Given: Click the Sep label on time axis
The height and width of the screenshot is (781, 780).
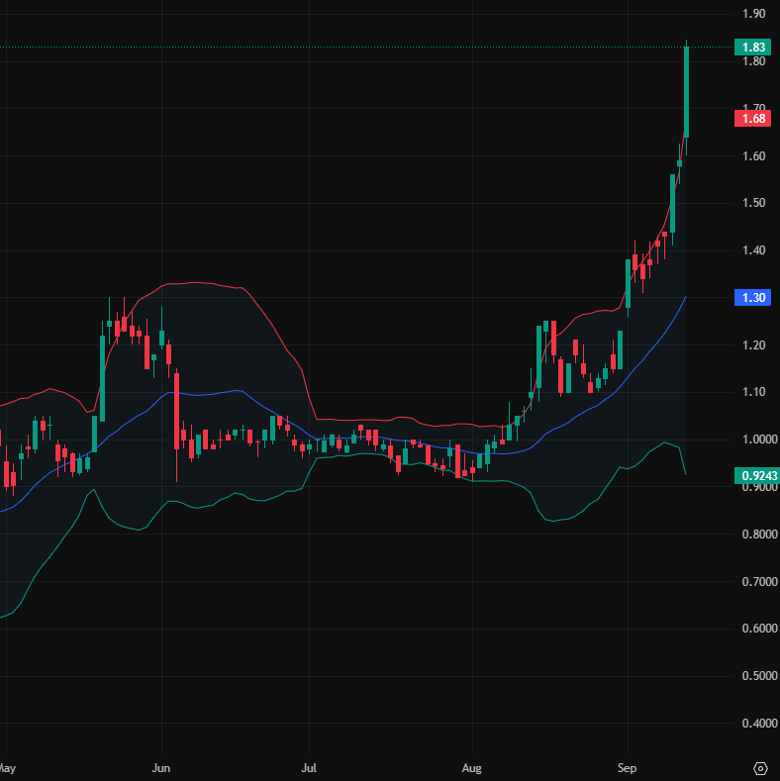Looking at the screenshot, I should (628, 768).
